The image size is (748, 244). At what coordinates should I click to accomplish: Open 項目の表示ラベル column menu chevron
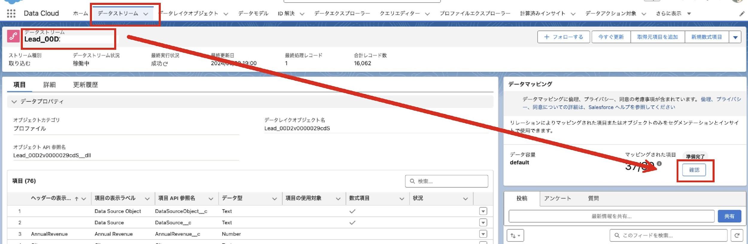[147, 199]
